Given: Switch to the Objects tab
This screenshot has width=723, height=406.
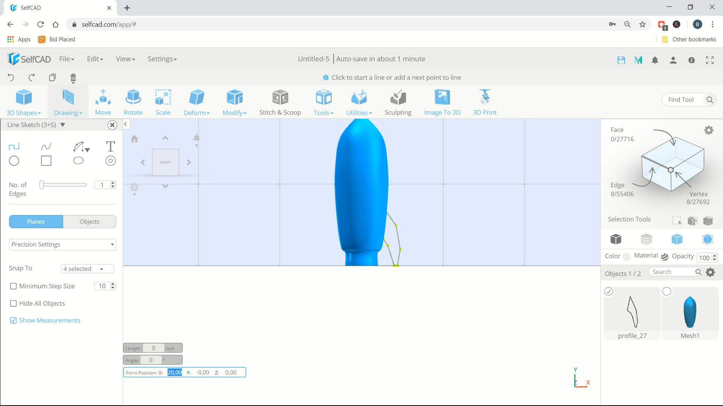Looking at the screenshot, I should tap(89, 221).
